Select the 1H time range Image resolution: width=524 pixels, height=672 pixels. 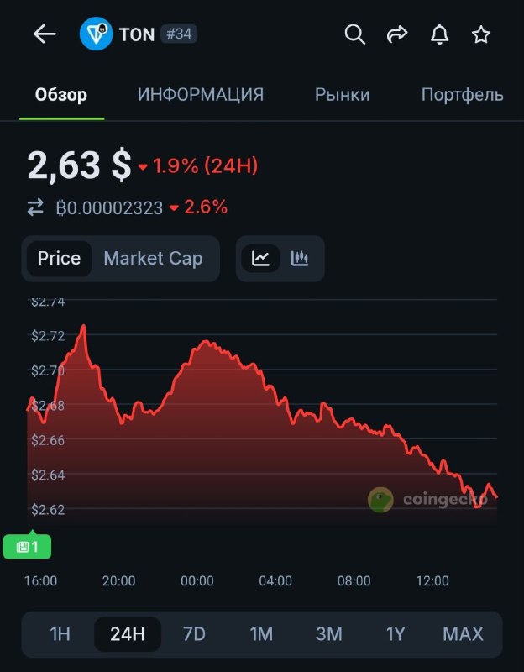60,633
